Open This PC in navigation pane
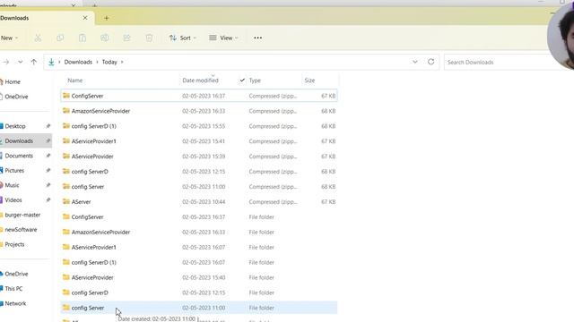This screenshot has height=322, width=574. [13, 288]
